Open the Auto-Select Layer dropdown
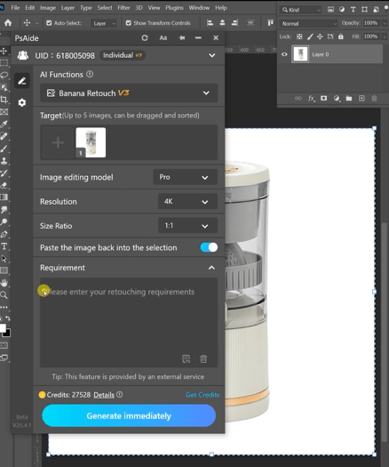This screenshot has height=467, width=389. (x=104, y=23)
